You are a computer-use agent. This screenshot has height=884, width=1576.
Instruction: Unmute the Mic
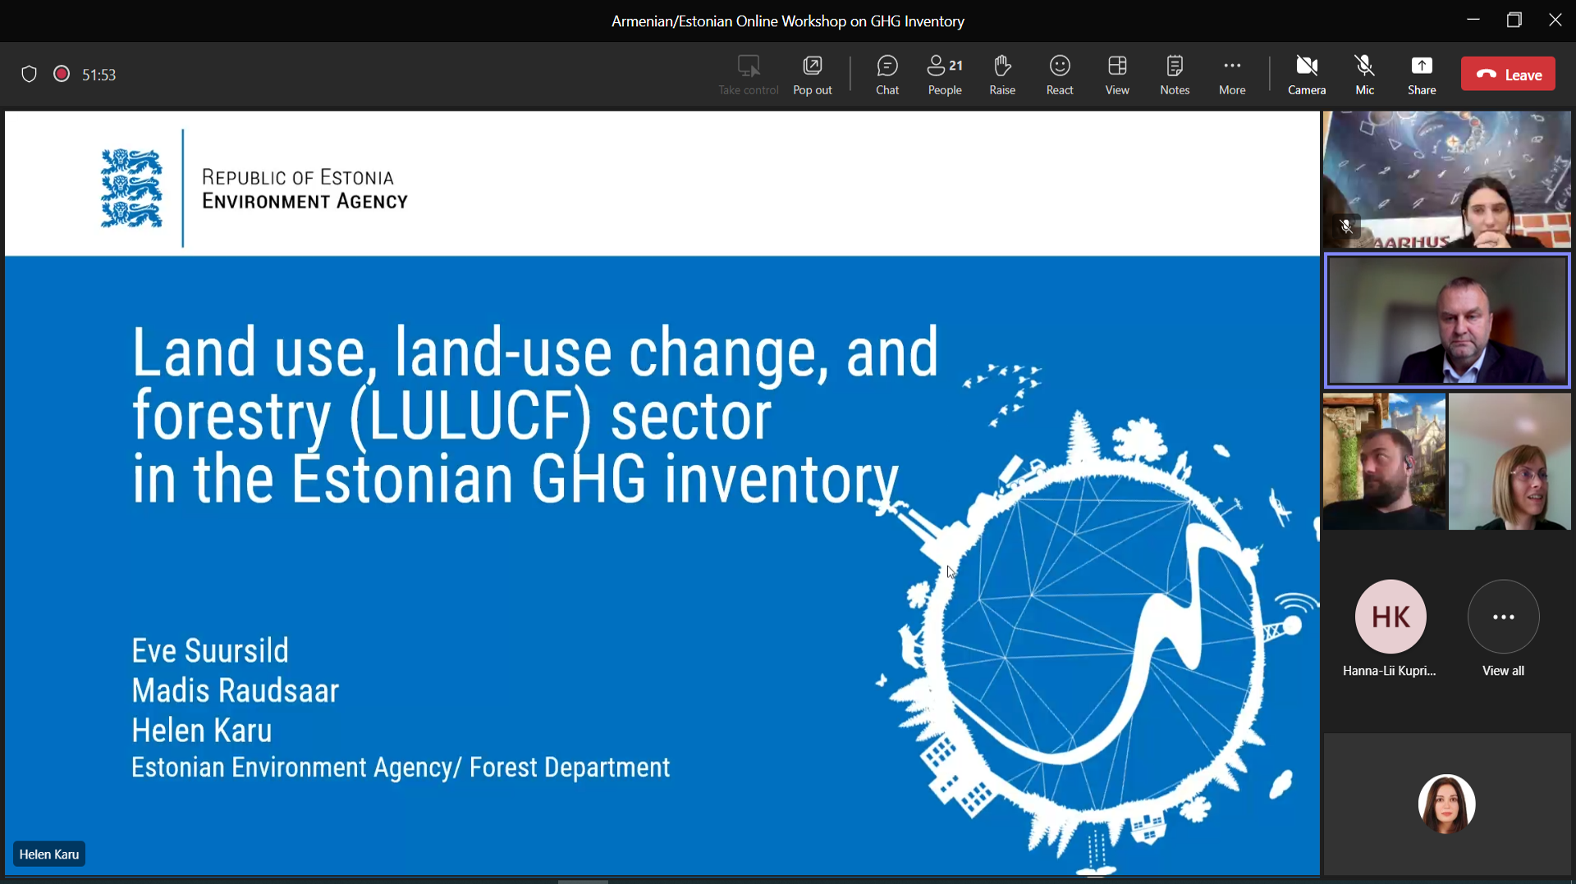pyautogui.click(x=1364, y=75)
